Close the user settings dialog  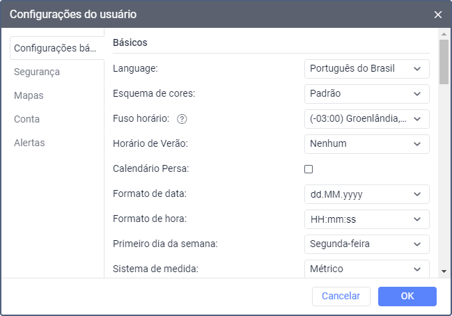[438, 15]
